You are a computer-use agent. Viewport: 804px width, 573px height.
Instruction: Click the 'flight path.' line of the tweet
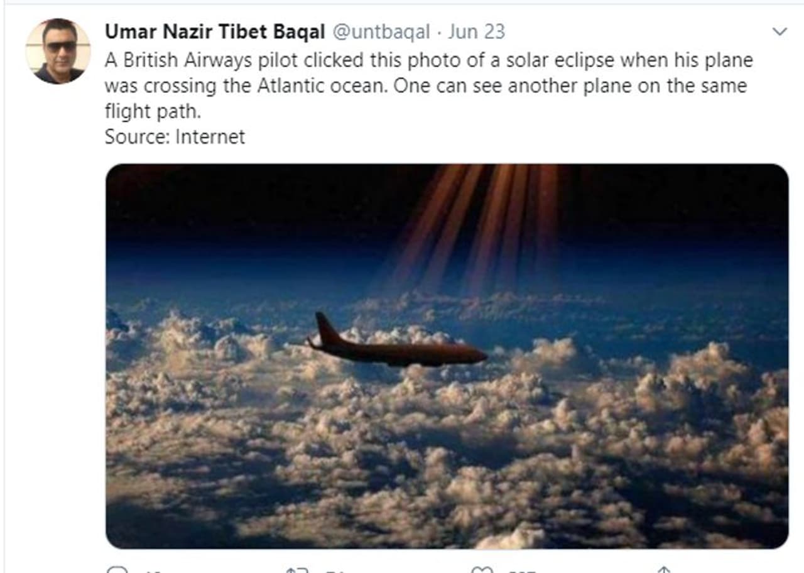tap(152, 111)
